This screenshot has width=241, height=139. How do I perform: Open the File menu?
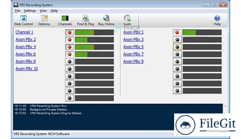pos(18,11)
